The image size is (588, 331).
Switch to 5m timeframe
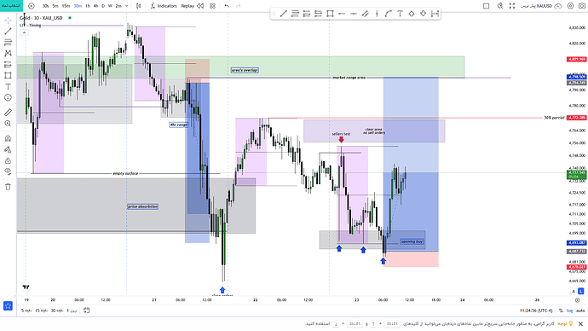55,6
